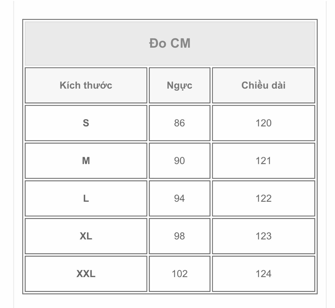Image resolution: width=335 pixels, height=308 pixels.
Task: Click the "Chiều dài" column header
Action: point(263,85)
